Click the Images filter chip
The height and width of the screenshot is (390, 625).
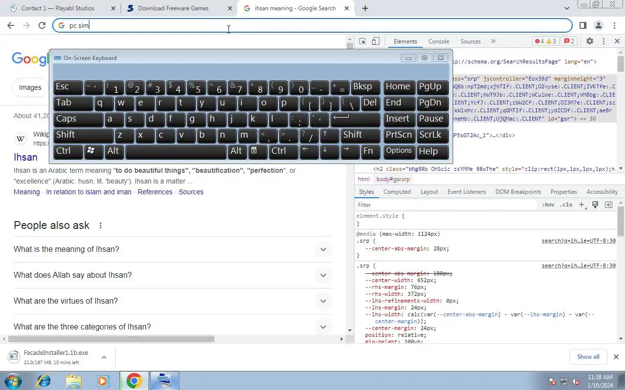pyautogui.click(x=30, y=87)
